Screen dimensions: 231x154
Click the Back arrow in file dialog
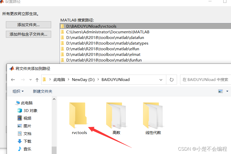[13, 80]
